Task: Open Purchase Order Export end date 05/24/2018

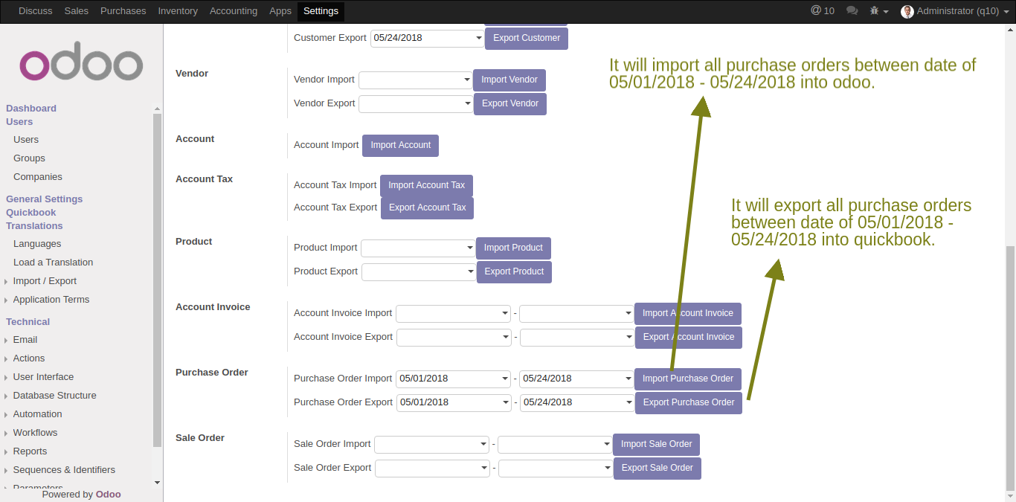Action: (577, 402)
